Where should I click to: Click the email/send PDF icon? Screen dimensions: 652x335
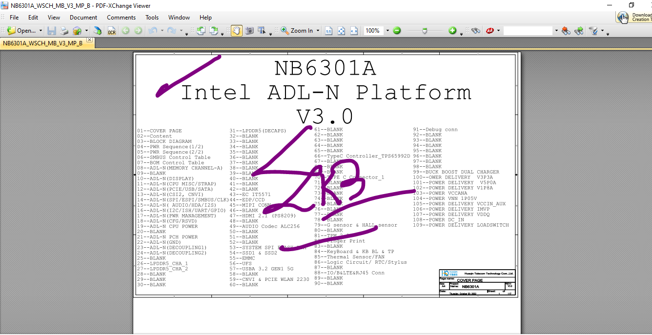(x=77, y=31)
